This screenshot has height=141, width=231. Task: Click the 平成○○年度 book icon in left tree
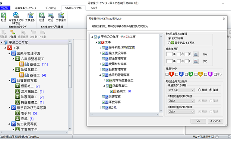(x=6, y=42)
